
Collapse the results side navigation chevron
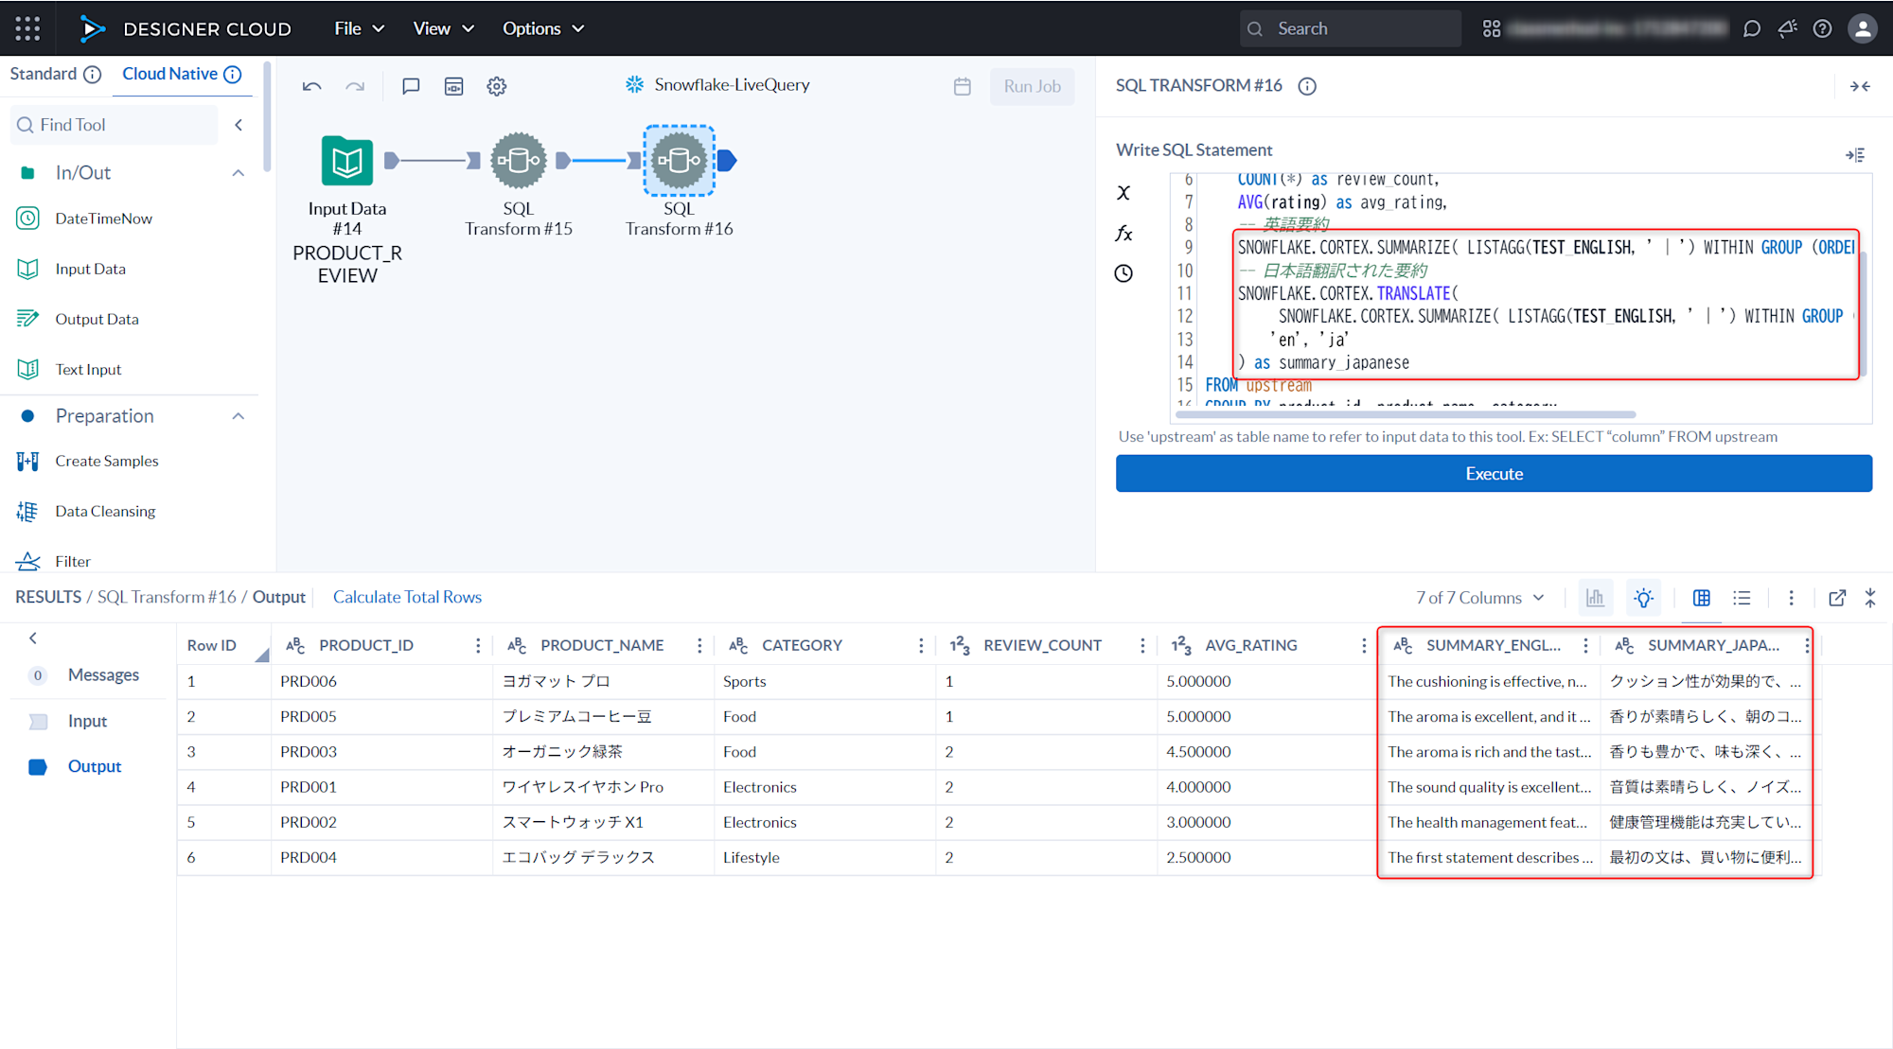coord(33,638)
